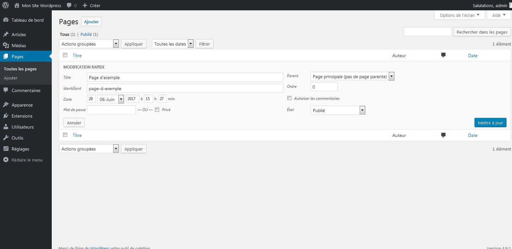This screenshot has height=249, width=512.
Task: Click the Commentaires bubble icon in sidebar
Action: [6, 90]
